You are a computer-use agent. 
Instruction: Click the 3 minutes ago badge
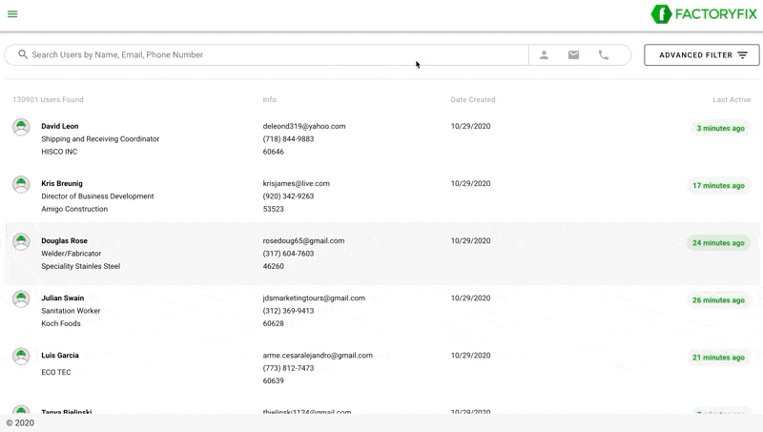coord(721,129)
